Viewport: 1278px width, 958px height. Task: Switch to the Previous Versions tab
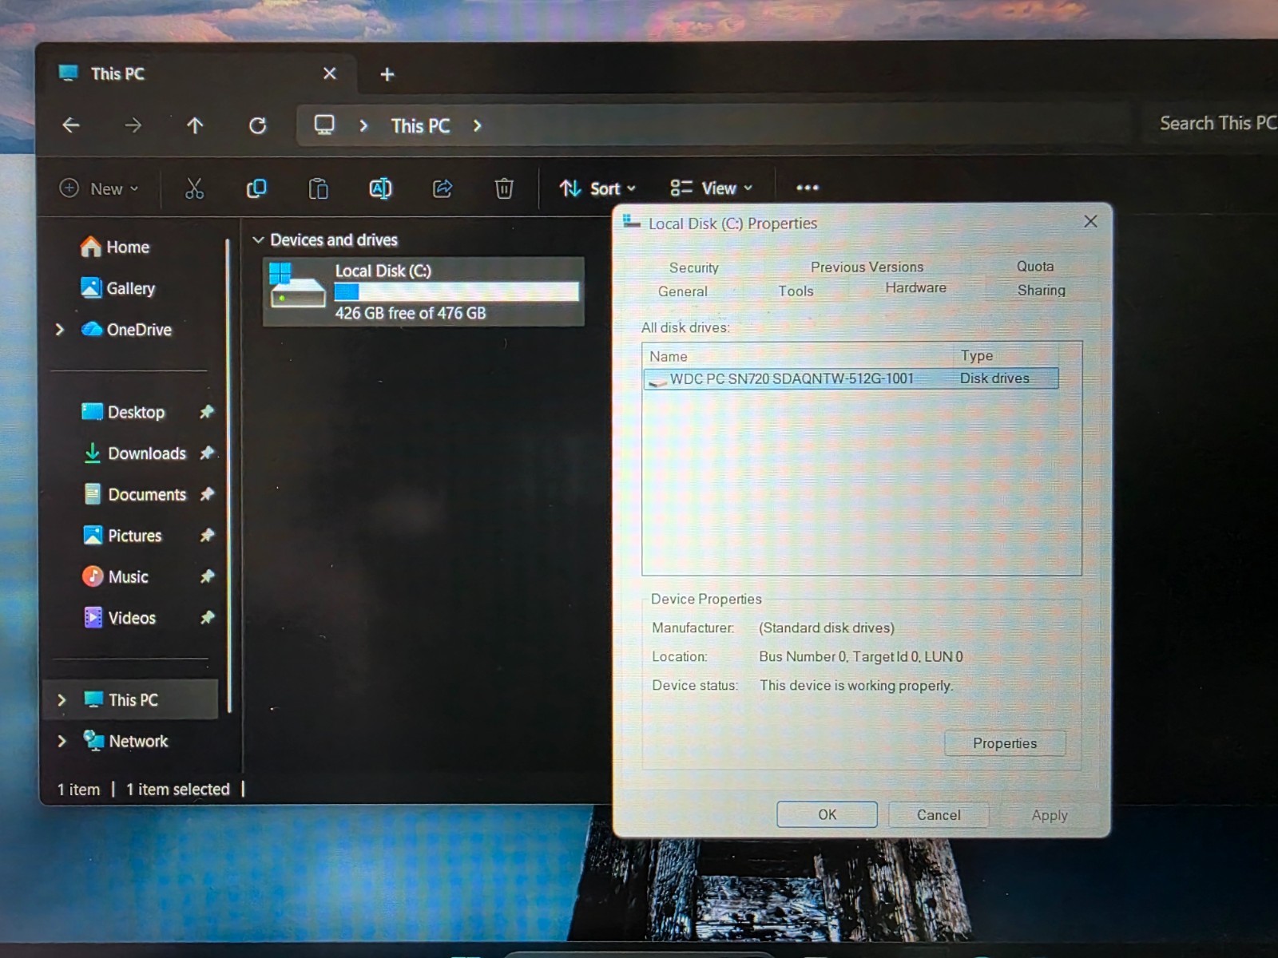pyautogui.click(x=867, y=267)
